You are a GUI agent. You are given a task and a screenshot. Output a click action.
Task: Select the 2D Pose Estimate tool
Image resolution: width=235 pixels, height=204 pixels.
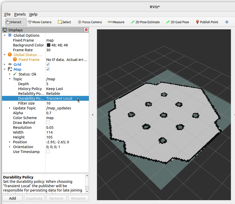(x=145, y=22)
